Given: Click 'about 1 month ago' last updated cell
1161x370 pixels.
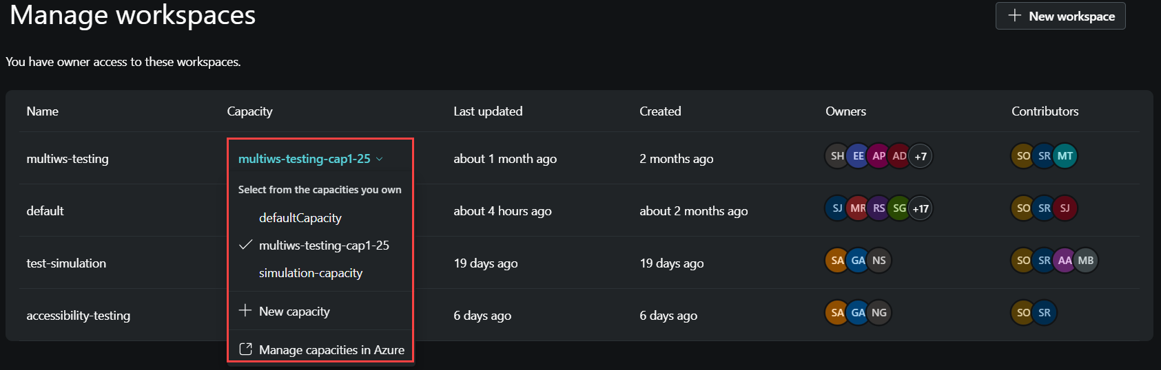Looking at the screenshot, I should click(505, 159).
